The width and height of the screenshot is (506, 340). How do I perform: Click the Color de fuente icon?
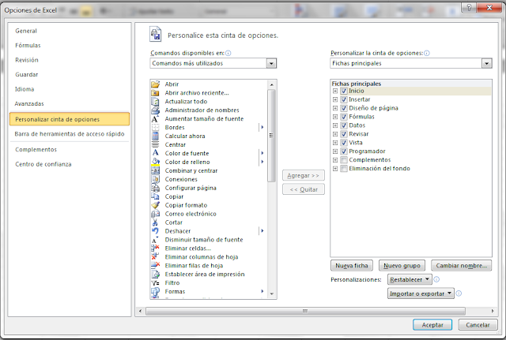point(156,153)
